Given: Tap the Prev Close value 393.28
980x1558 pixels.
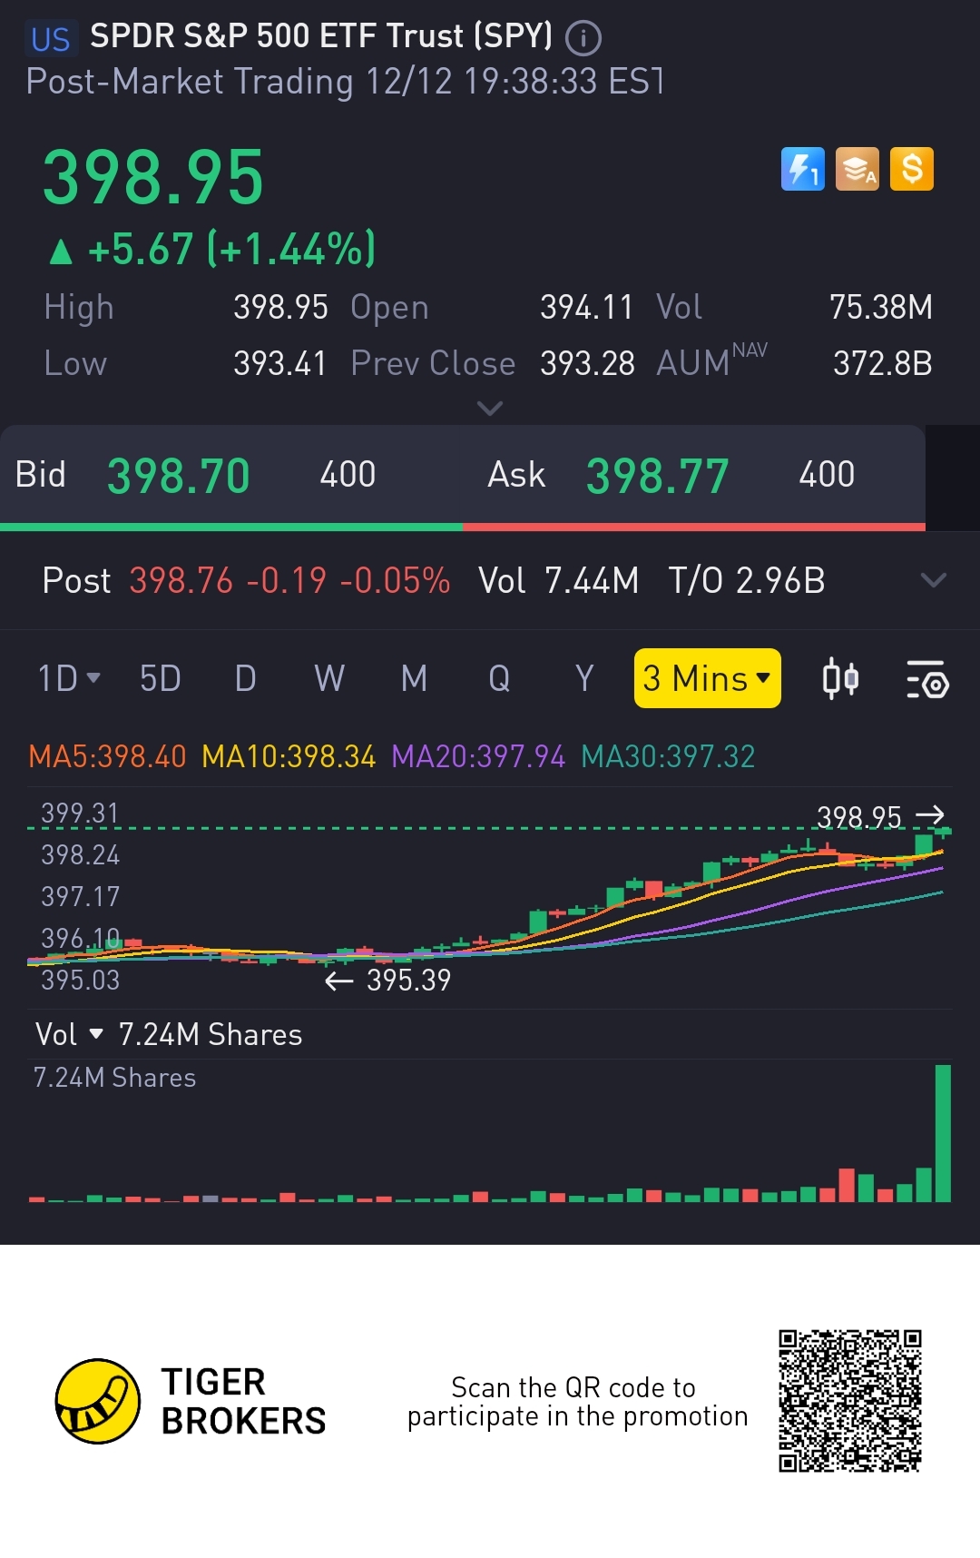Looking at the screenshot, I should point(587,363).
